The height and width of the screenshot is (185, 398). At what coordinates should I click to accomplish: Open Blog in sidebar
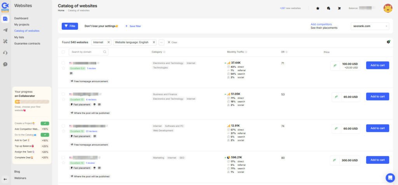click(x=17, y=171)
